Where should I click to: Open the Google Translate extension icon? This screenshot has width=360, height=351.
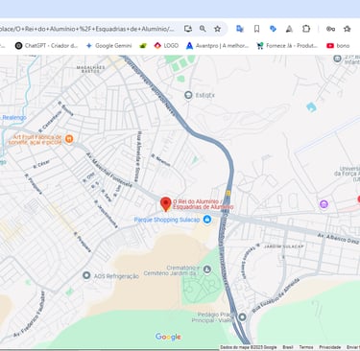coord(240,29)
